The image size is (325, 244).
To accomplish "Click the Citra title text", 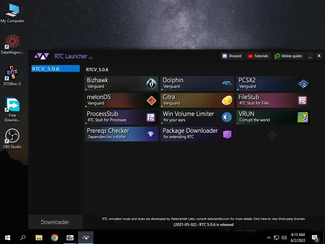I will point(169,97).
